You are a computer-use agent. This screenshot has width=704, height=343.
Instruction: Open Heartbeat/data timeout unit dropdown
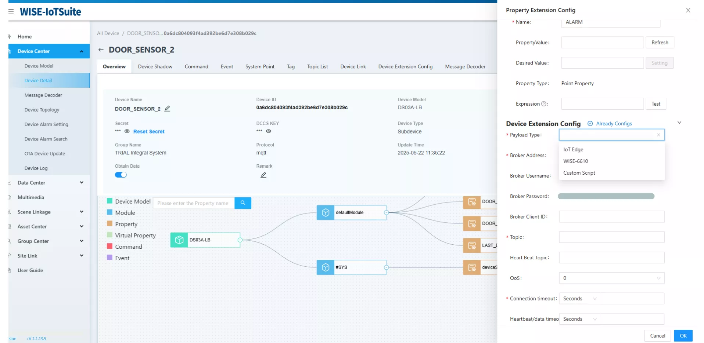click(580, 319)
